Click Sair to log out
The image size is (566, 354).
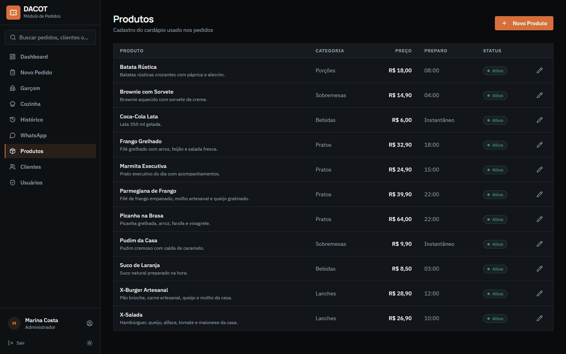pos(17,343)
